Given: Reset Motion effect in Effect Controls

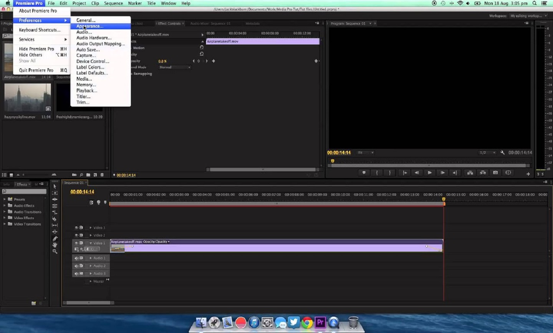Looking at the screenshot, I should click(202, 47).
